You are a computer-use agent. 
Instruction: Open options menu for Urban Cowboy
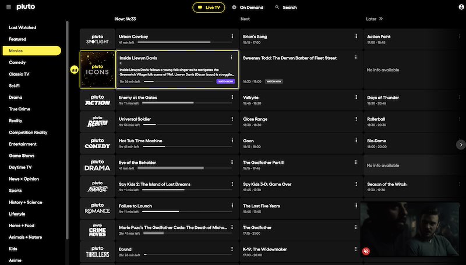point(232,36)
